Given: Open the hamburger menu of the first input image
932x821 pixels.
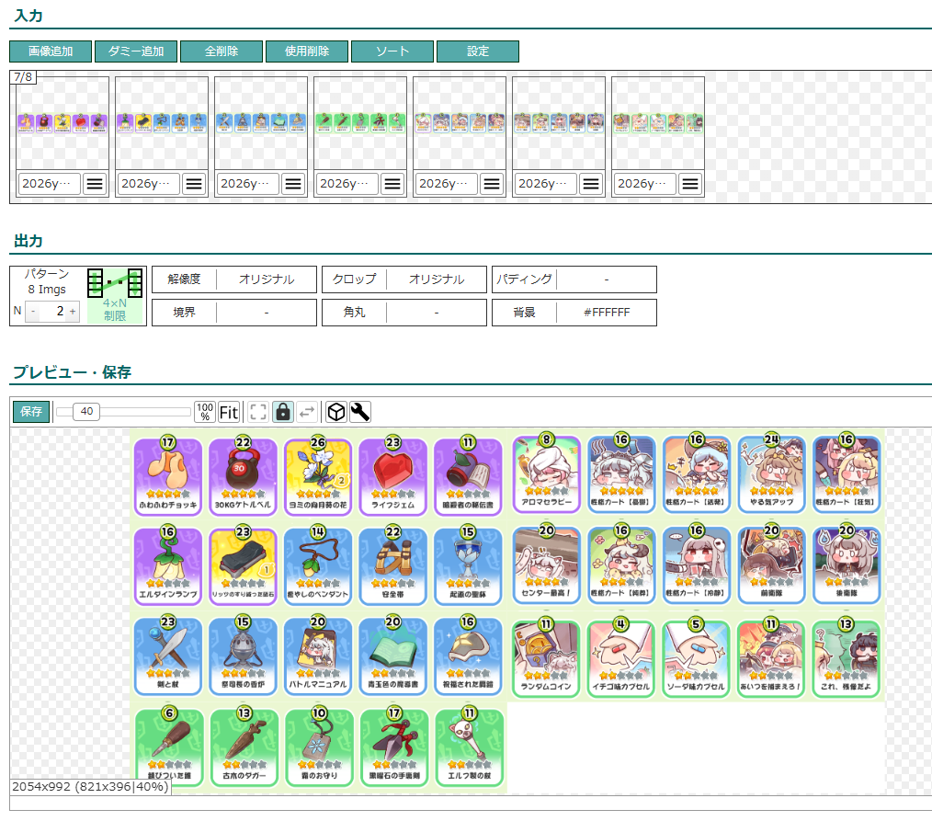Looking at the screenshot, I should coord(95,184).
